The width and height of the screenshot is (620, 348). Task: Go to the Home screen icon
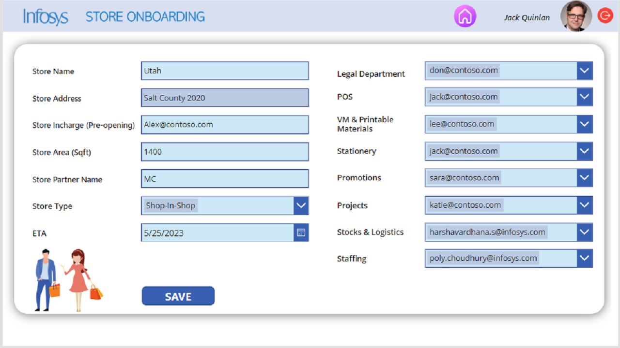(x=465, y=16)
